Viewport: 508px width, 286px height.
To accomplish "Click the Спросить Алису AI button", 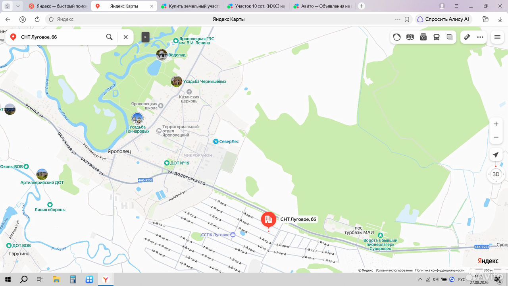I will (444, 19).
